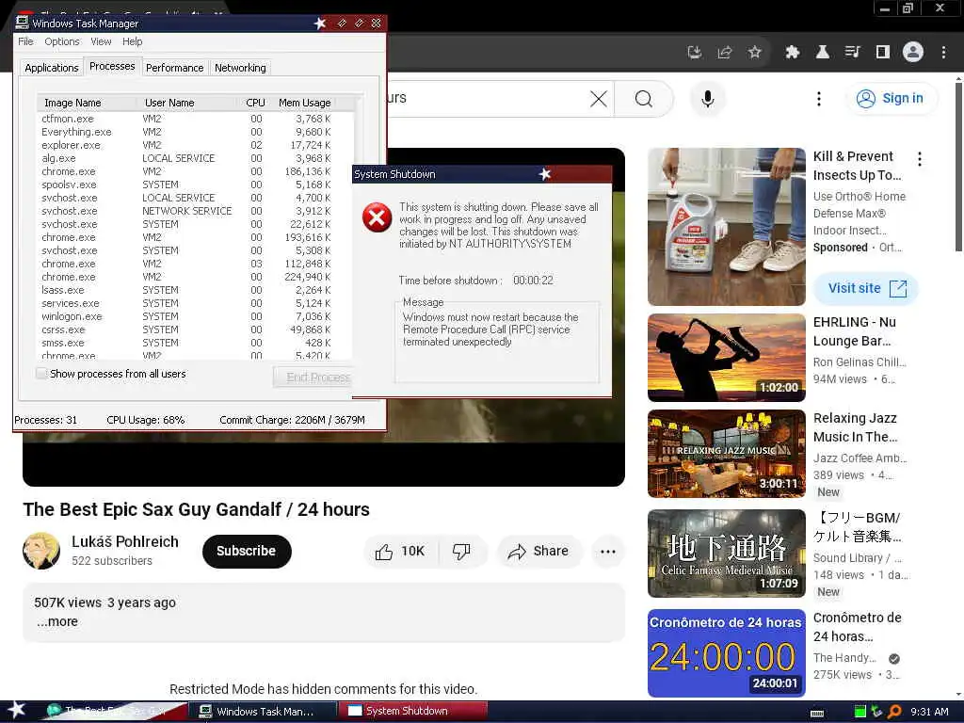Click the Share button under video

point(538,551)
